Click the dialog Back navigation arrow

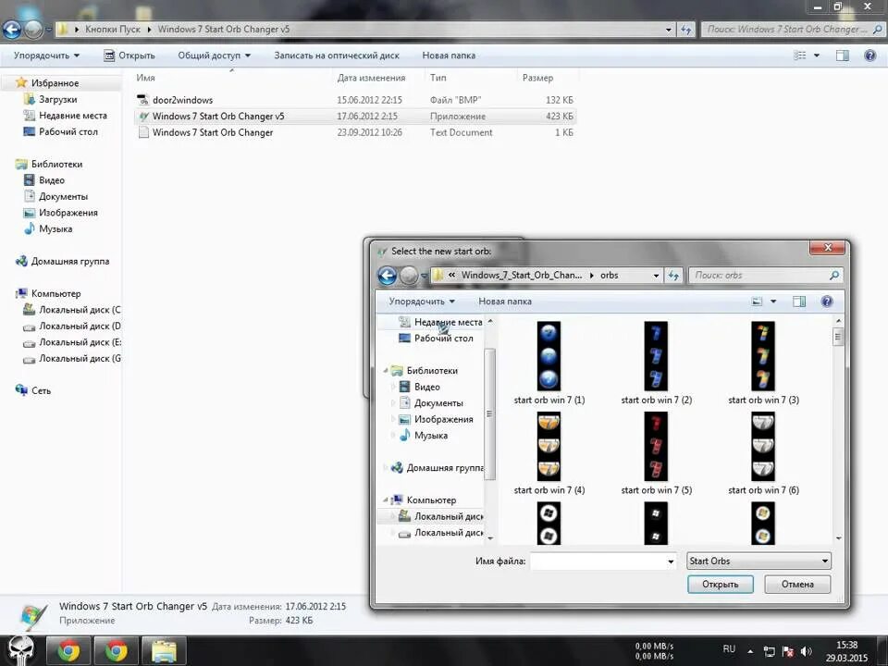pyautogui.click(x=388, y=276)
